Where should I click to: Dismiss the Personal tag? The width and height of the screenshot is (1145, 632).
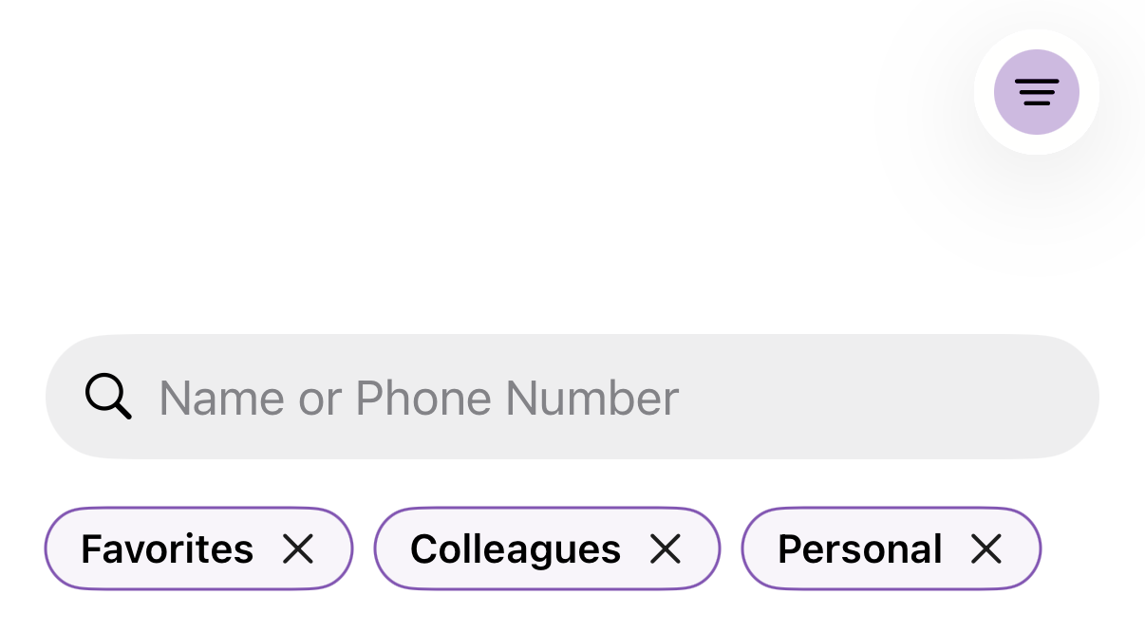(x=986, y=548)
